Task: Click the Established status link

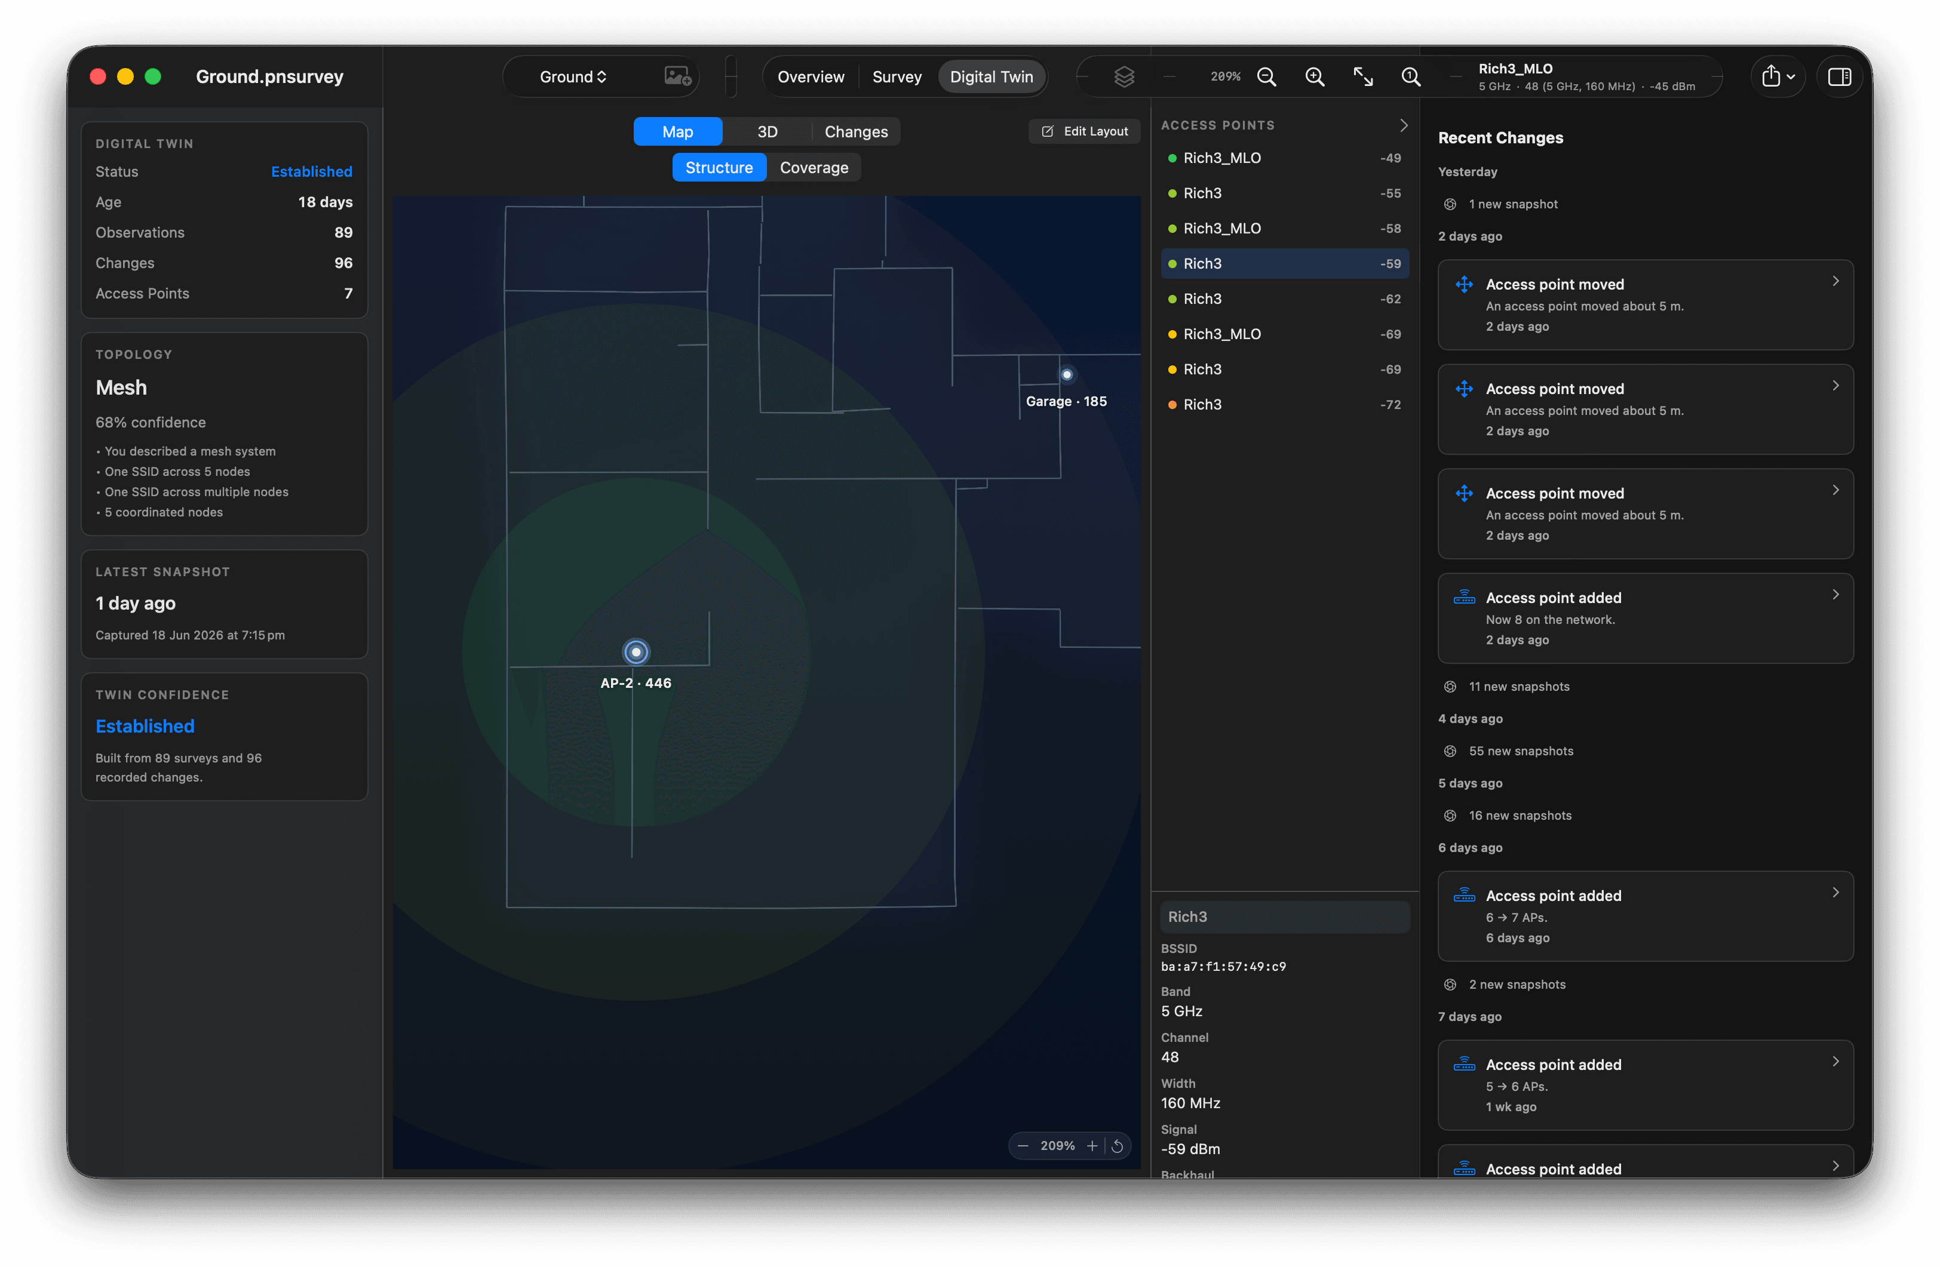Action: pos(311,172)
